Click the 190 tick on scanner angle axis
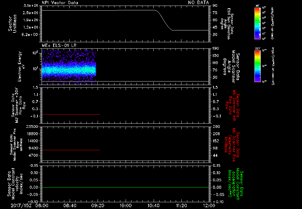 216,48
